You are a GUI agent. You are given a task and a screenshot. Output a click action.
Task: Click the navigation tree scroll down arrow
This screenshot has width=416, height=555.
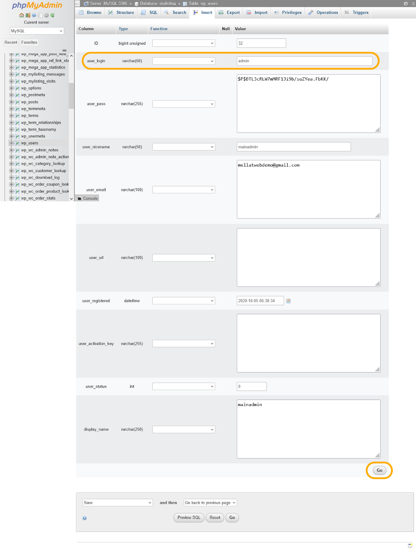tap(71, 199)
